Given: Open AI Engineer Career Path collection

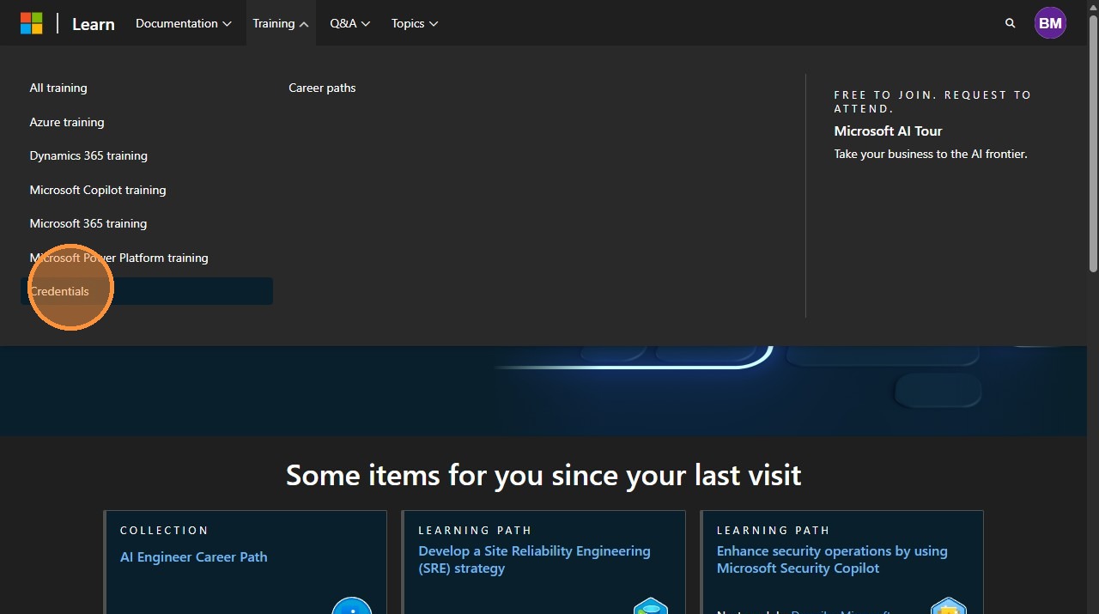Looking at the screenshot, I should [194, 557].
